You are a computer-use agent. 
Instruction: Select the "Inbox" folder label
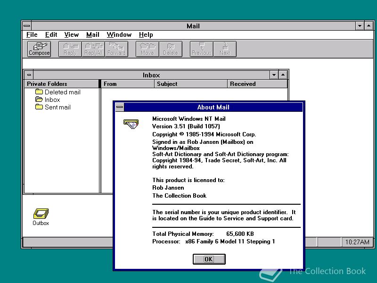pyautogui.click(x=52, y=100)
